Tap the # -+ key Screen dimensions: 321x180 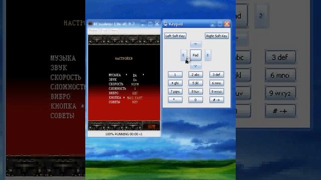click(216, 100)
